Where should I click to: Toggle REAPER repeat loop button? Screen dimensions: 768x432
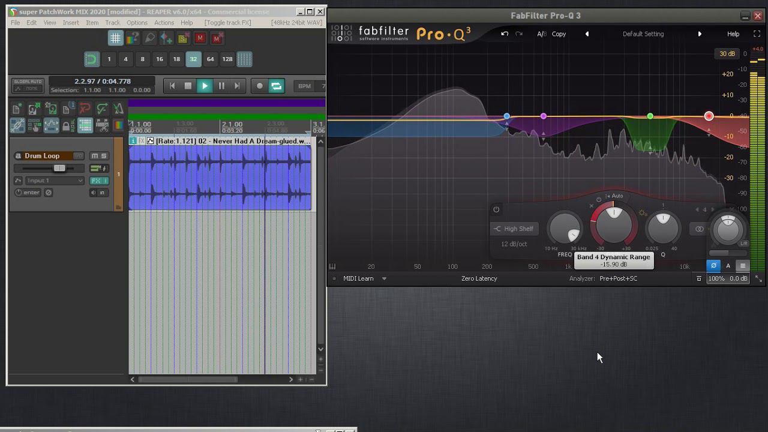[276, 86]
